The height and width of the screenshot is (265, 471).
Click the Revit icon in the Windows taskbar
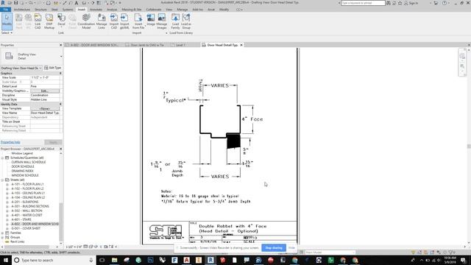(x=210, y=260)
